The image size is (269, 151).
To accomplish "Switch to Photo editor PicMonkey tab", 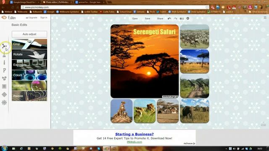I will click(57, 3).
